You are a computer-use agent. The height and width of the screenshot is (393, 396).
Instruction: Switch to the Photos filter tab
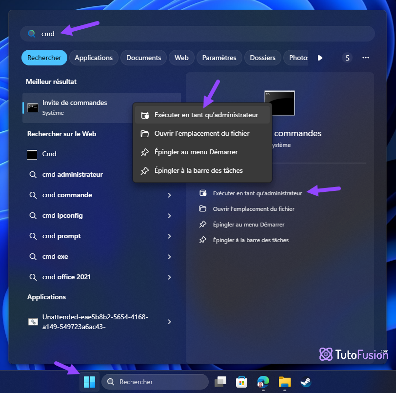pyautogui.click(x=296, y=58)
